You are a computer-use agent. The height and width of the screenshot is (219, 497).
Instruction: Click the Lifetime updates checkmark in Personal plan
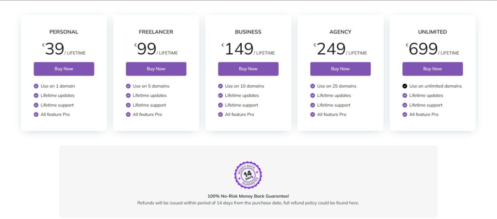36,95
